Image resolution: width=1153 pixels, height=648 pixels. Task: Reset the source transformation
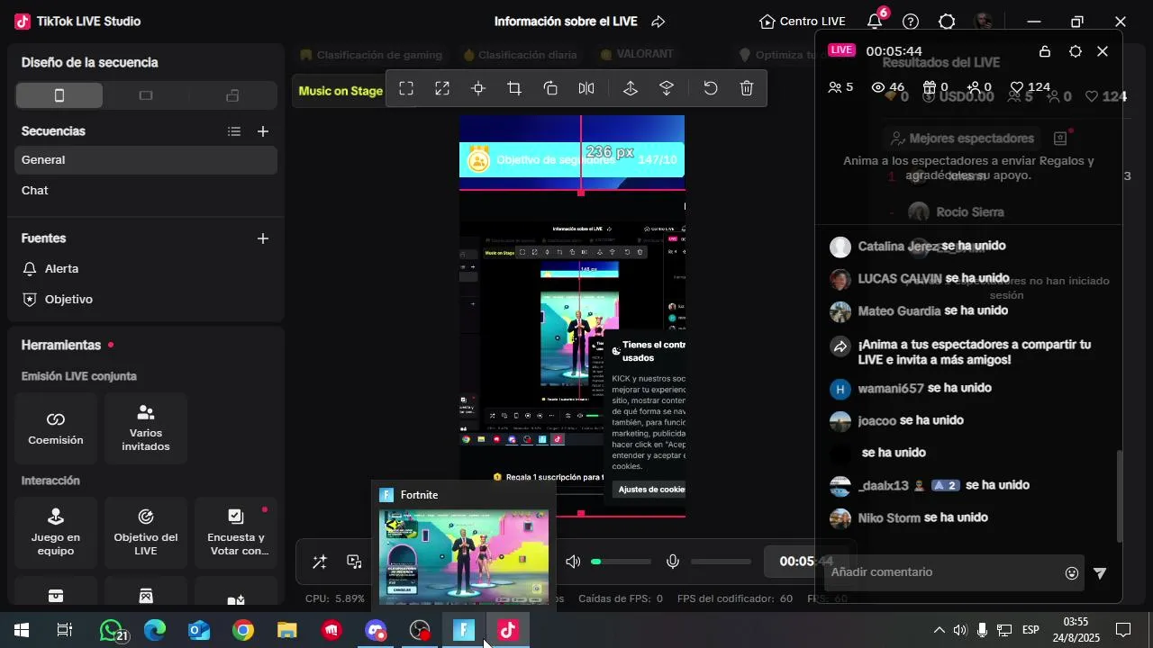(711, 88)
